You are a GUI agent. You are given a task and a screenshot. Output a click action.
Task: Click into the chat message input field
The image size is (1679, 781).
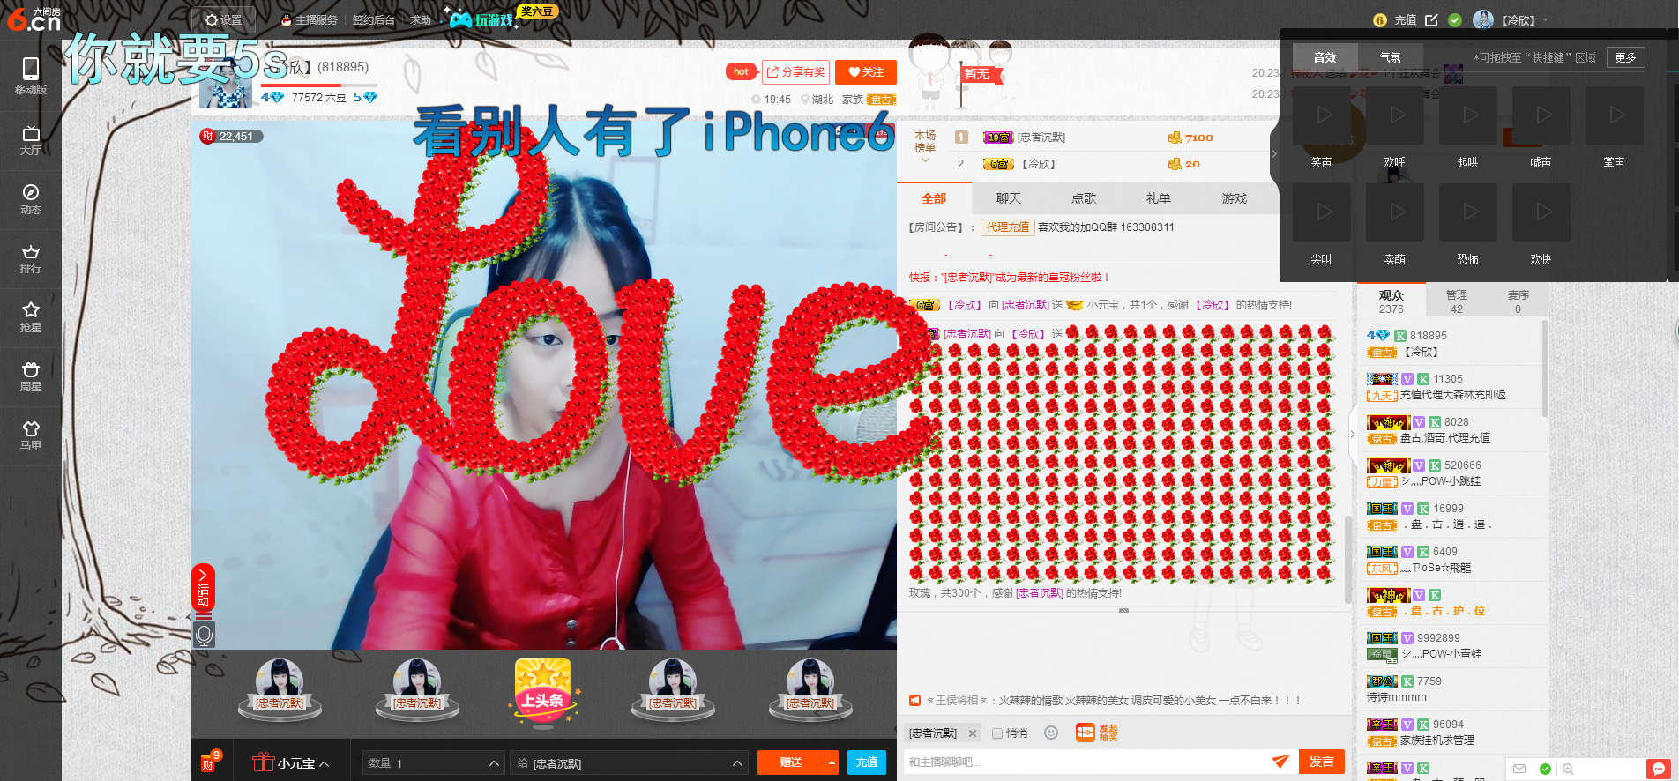click(x=1086, y=762)
